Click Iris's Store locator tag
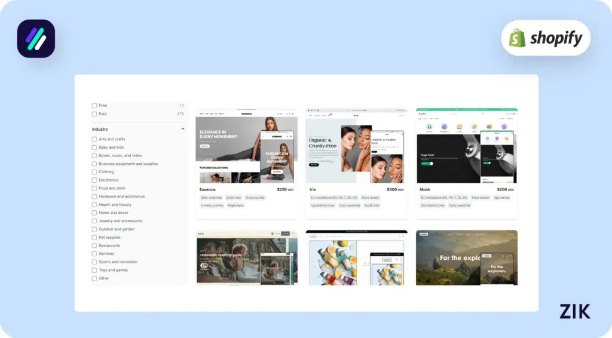 coord(371,198)
